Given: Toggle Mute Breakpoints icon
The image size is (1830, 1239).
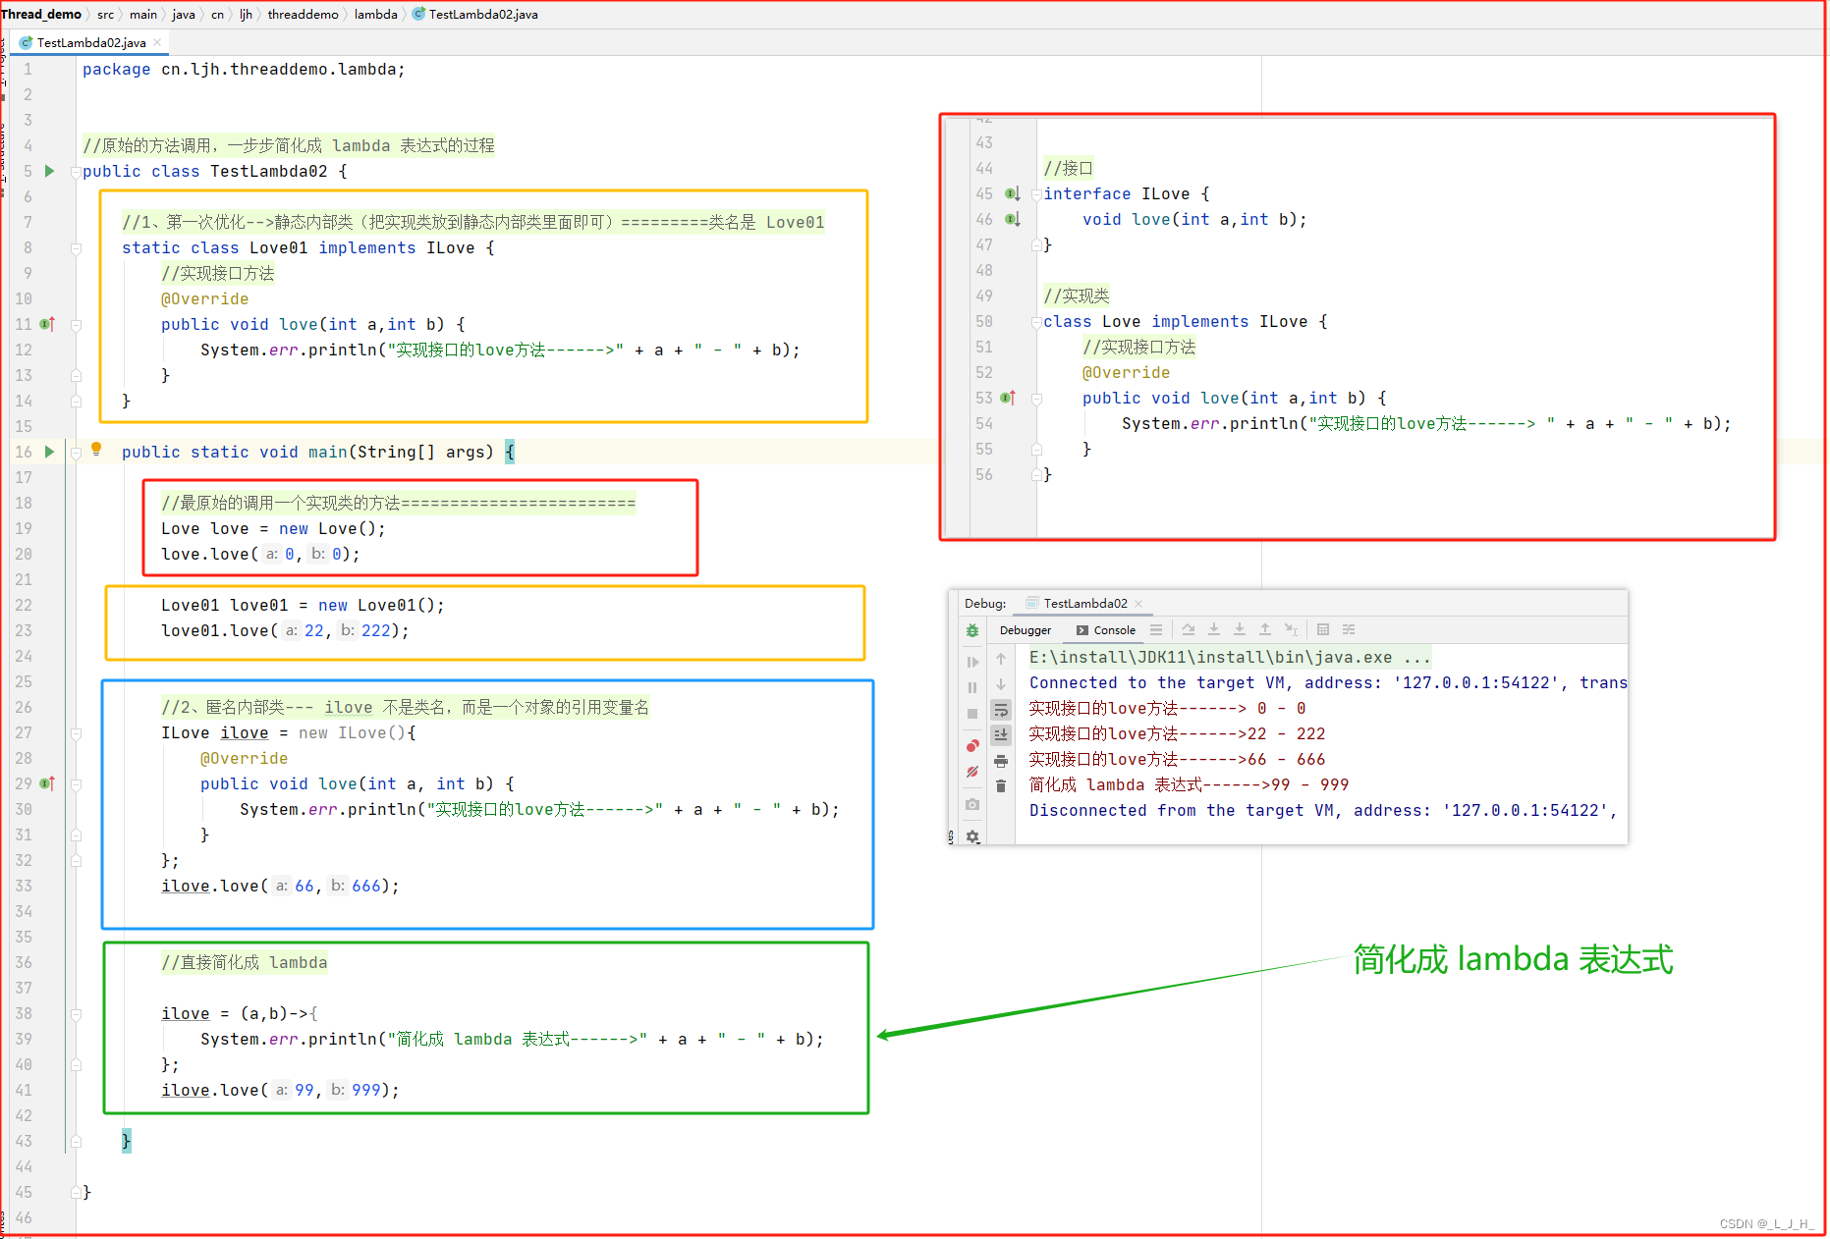Looking at the screenshot, I should tap(972, 772).
